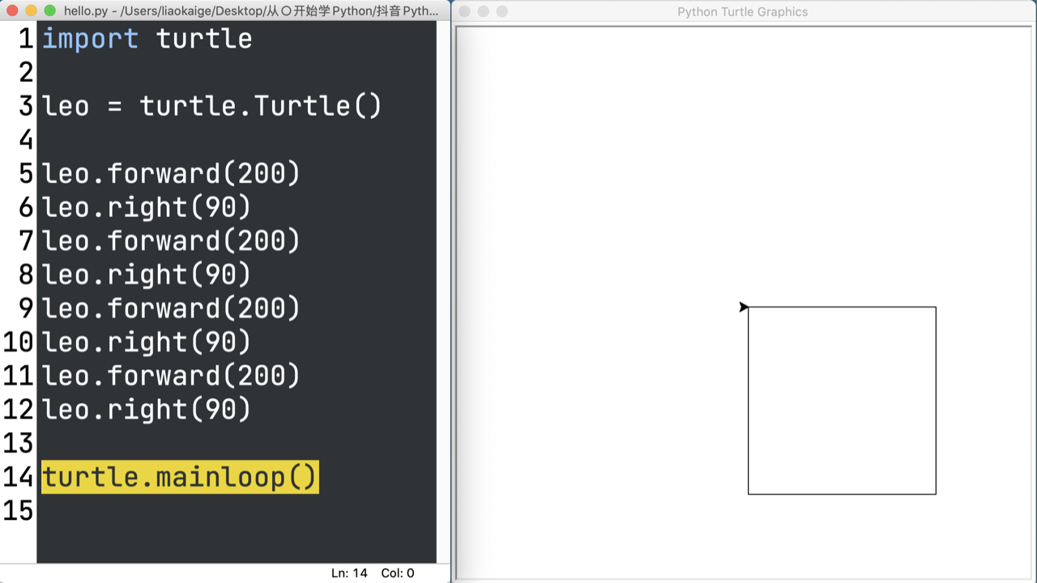Click the 'Ln: 14' status bar indicator
1037x583 pixels.
(349, 573)
